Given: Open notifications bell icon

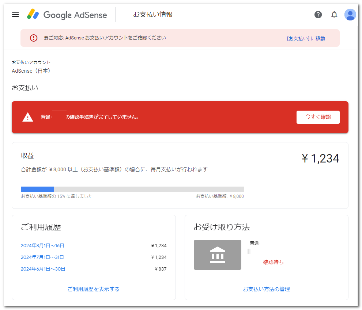Looking at the screenshot, I should pos(334,15).
